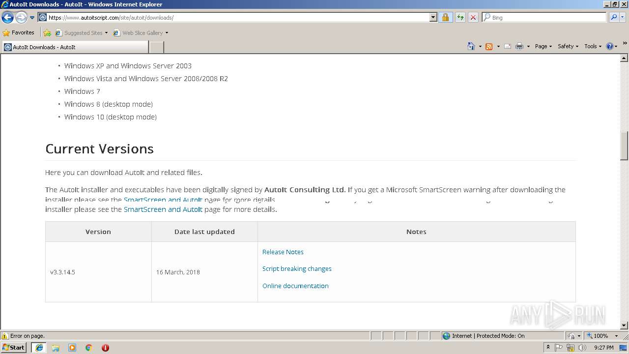Click Error on page warning icon

pos(5,336)
